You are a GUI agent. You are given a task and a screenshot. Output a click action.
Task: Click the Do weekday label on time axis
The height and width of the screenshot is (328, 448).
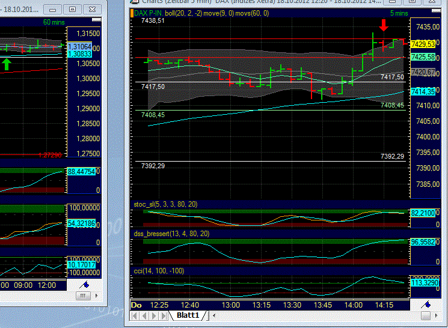coord(137,305)
